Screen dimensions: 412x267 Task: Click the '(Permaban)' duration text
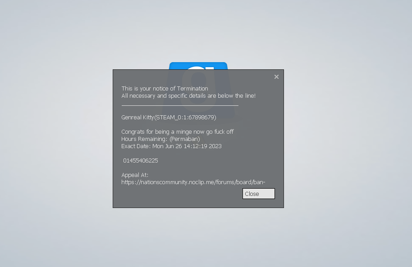click(185, 139)
